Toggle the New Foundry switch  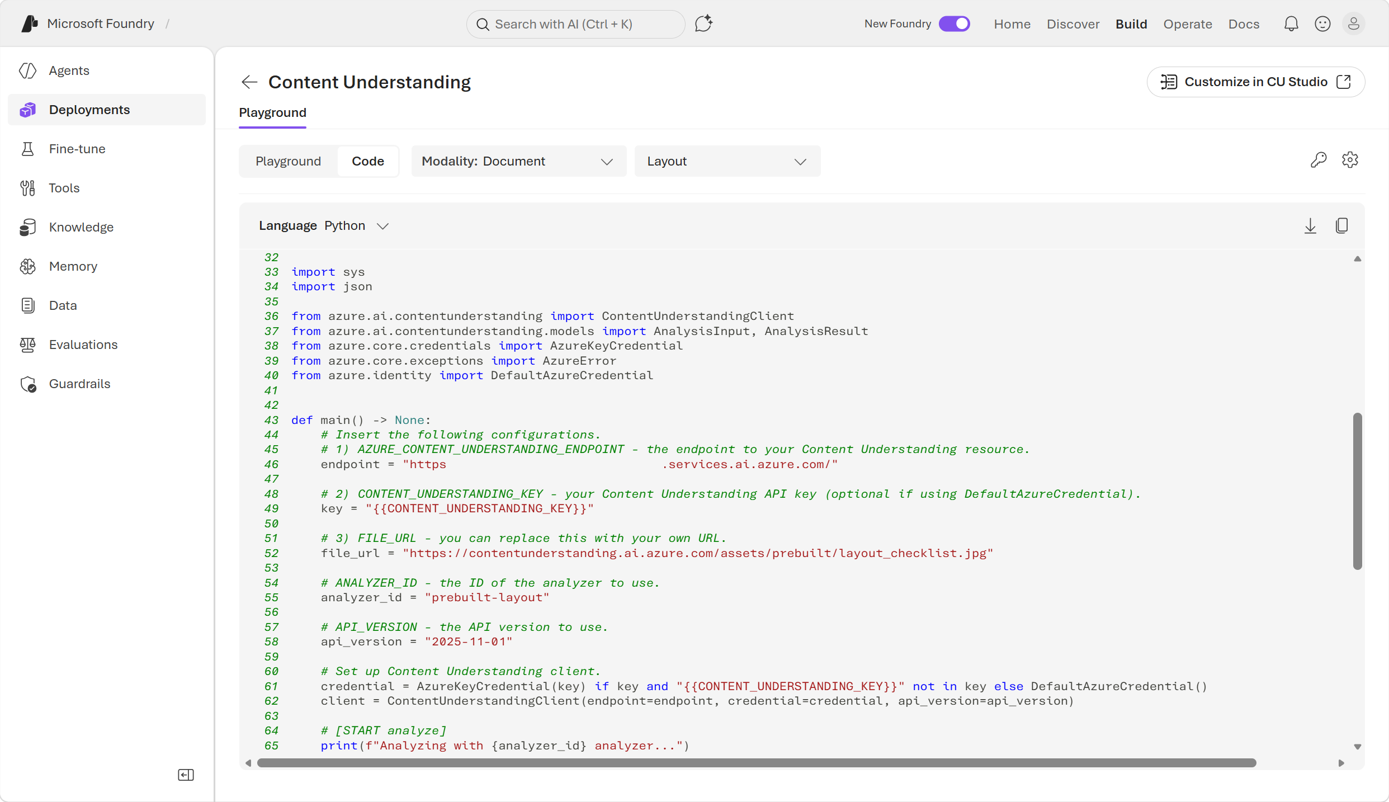[x=954, y=24]
